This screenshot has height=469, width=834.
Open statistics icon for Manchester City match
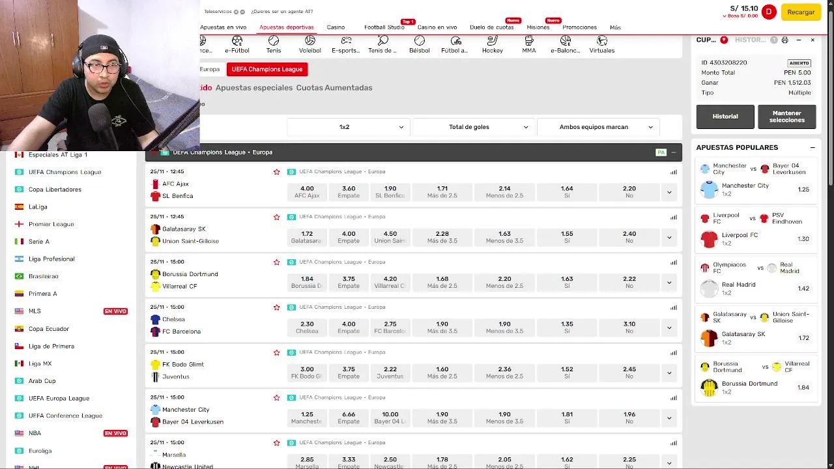[674, 398]
